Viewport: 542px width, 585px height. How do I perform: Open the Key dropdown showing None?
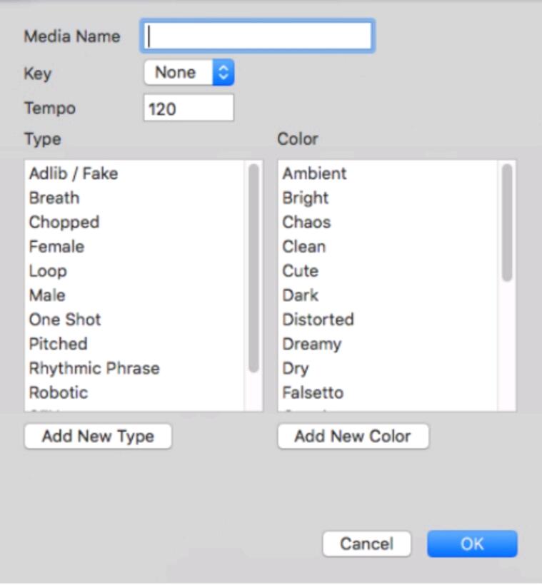(189, 73)
